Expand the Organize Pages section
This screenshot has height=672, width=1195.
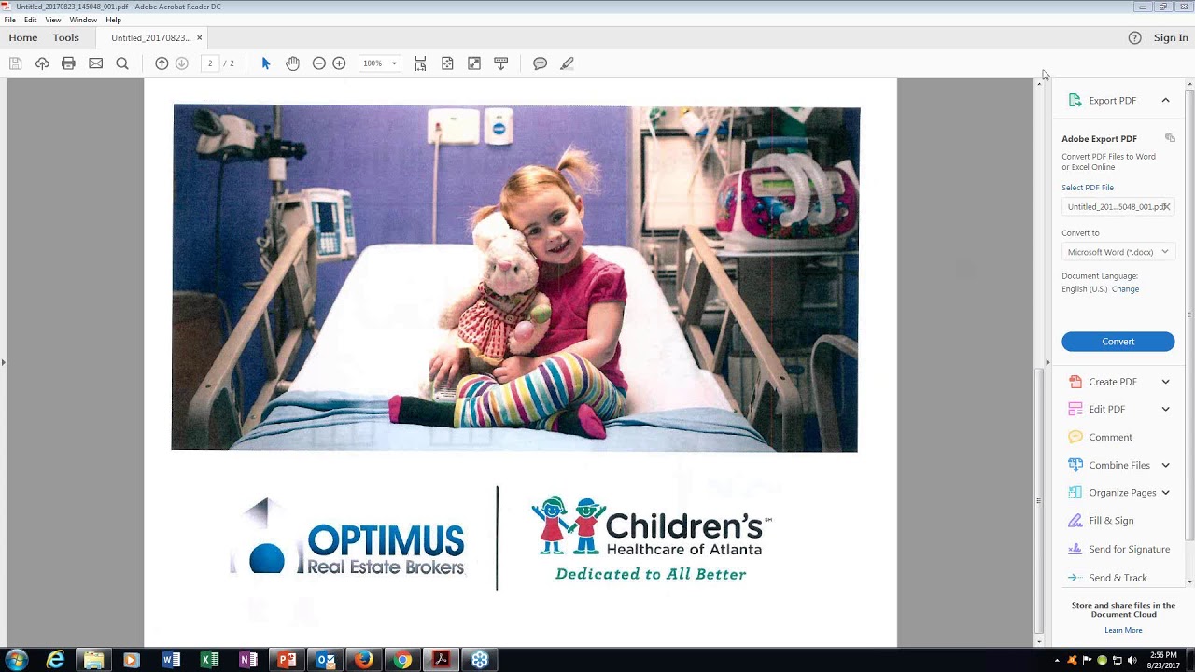[x=1165, y=493]
